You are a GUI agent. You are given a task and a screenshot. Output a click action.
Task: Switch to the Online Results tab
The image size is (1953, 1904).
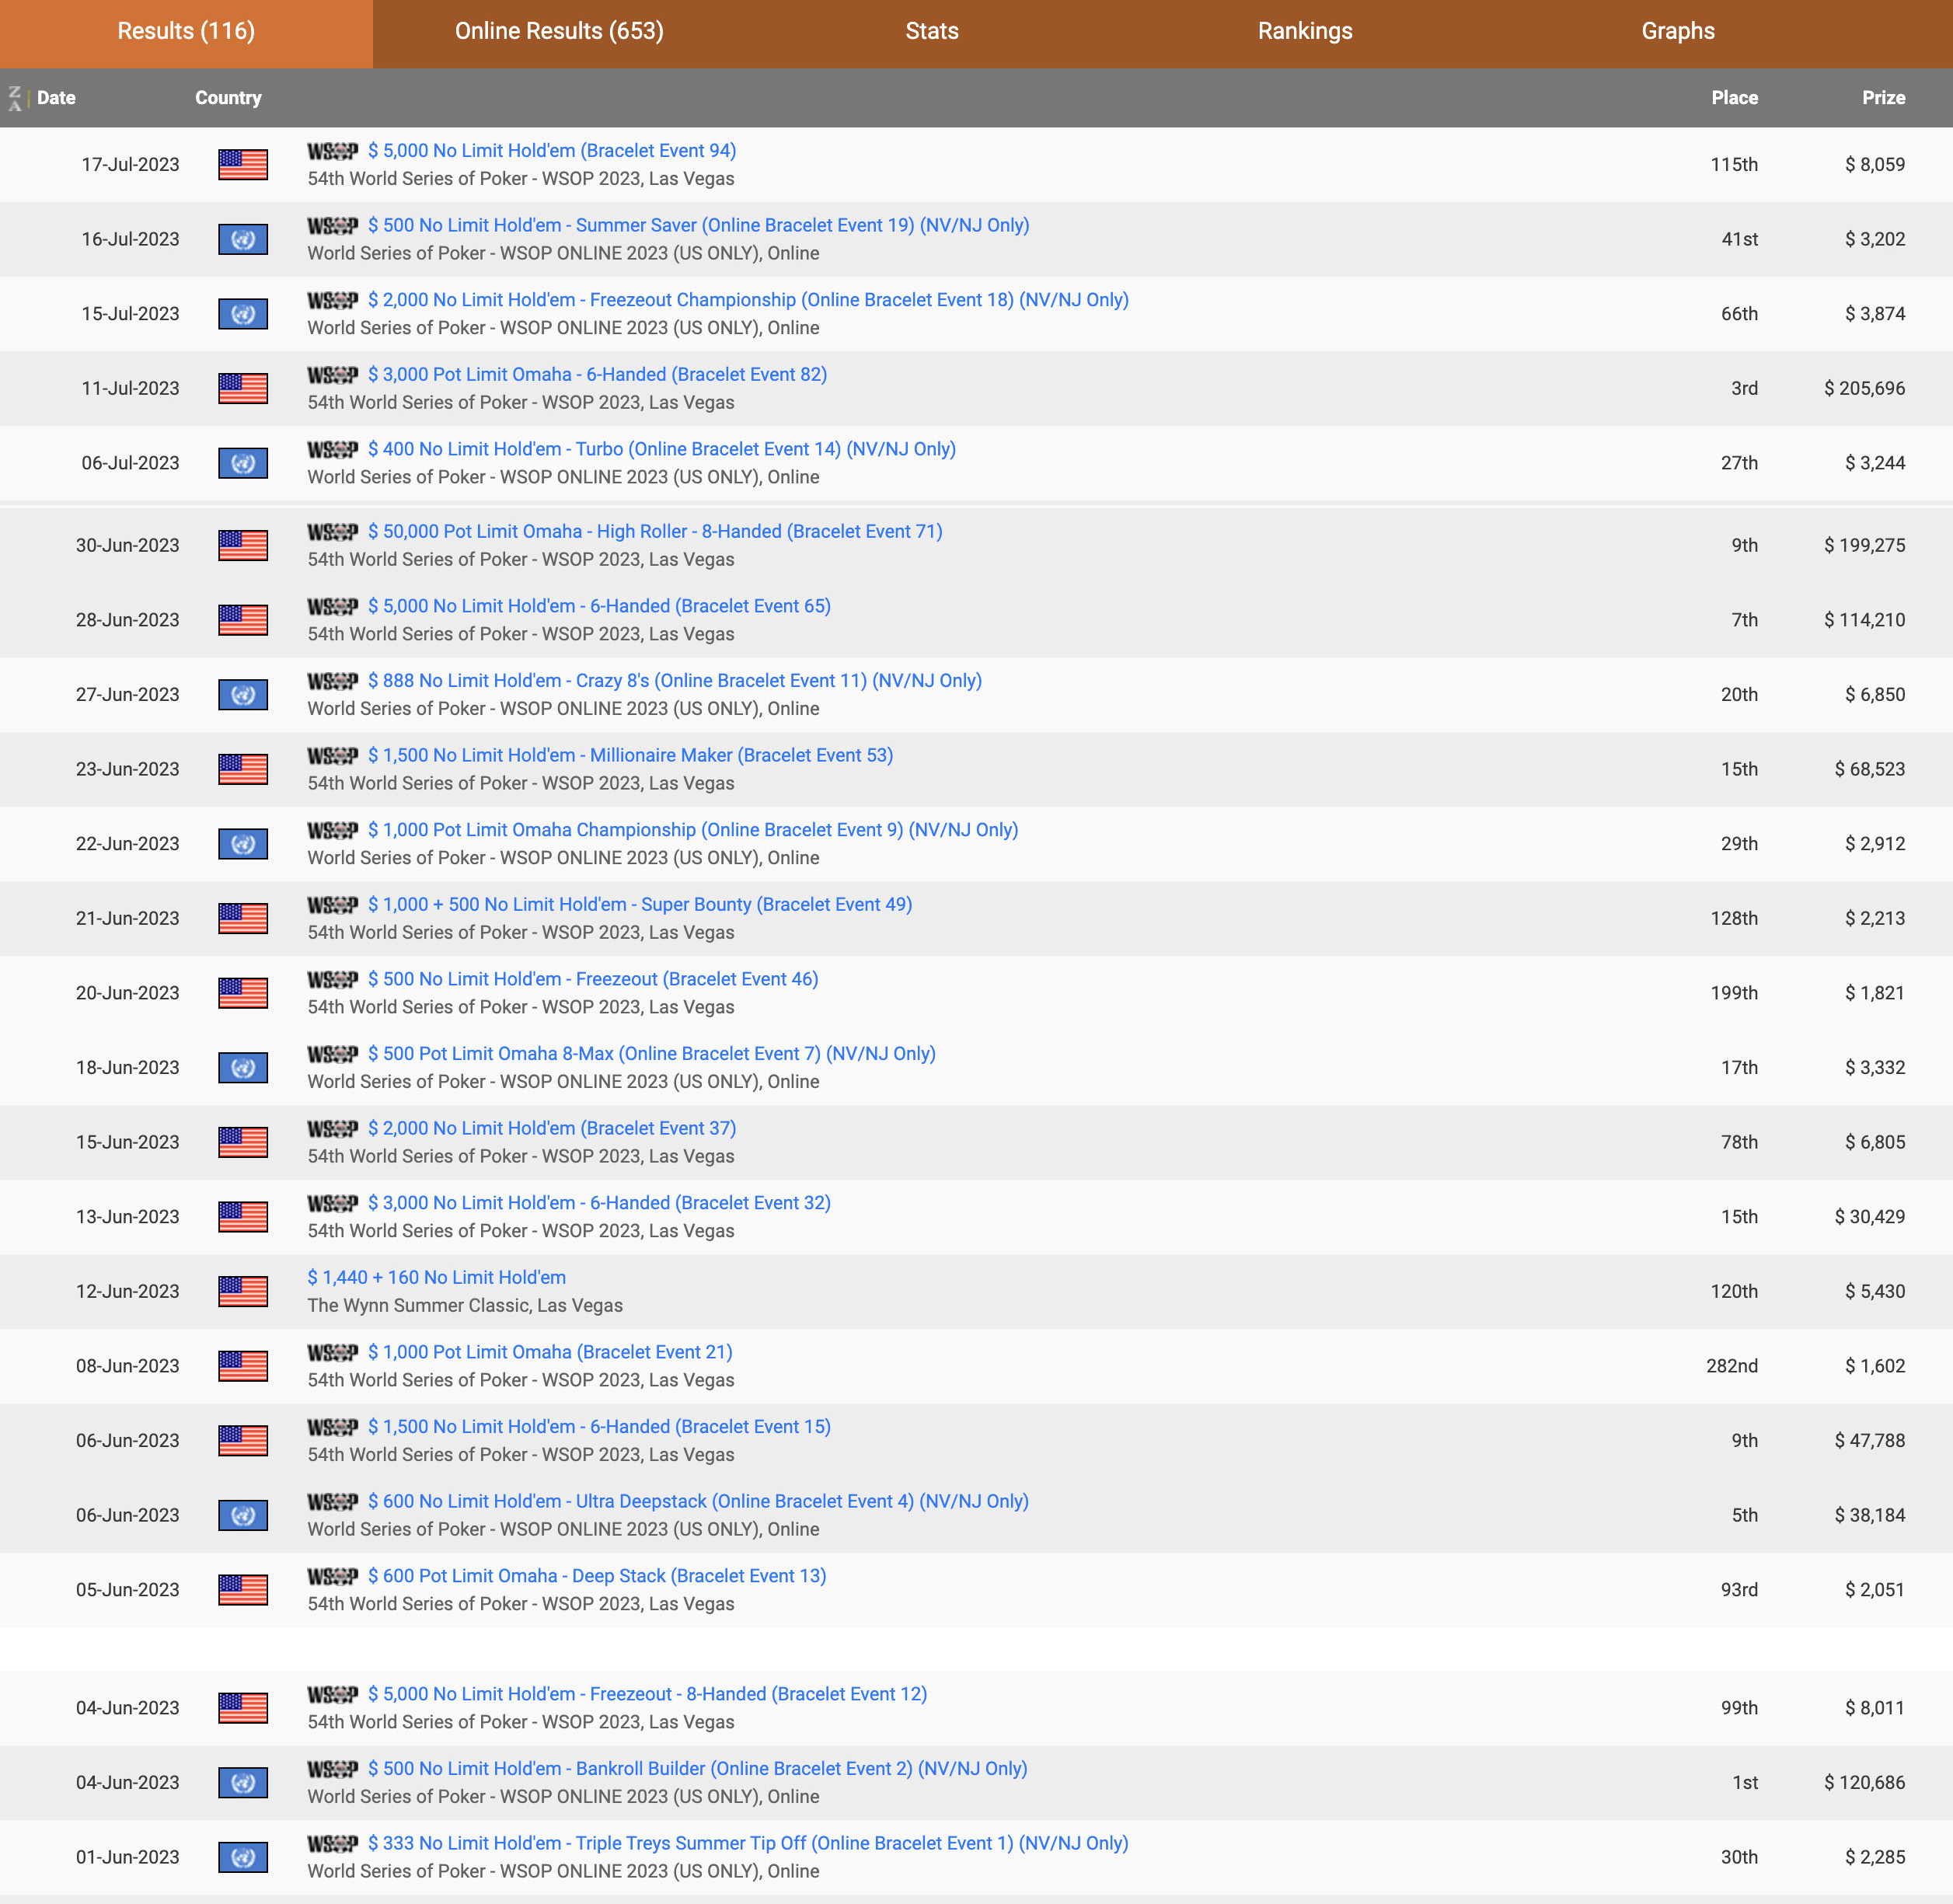pyautogui.click(x=558, y=31)
